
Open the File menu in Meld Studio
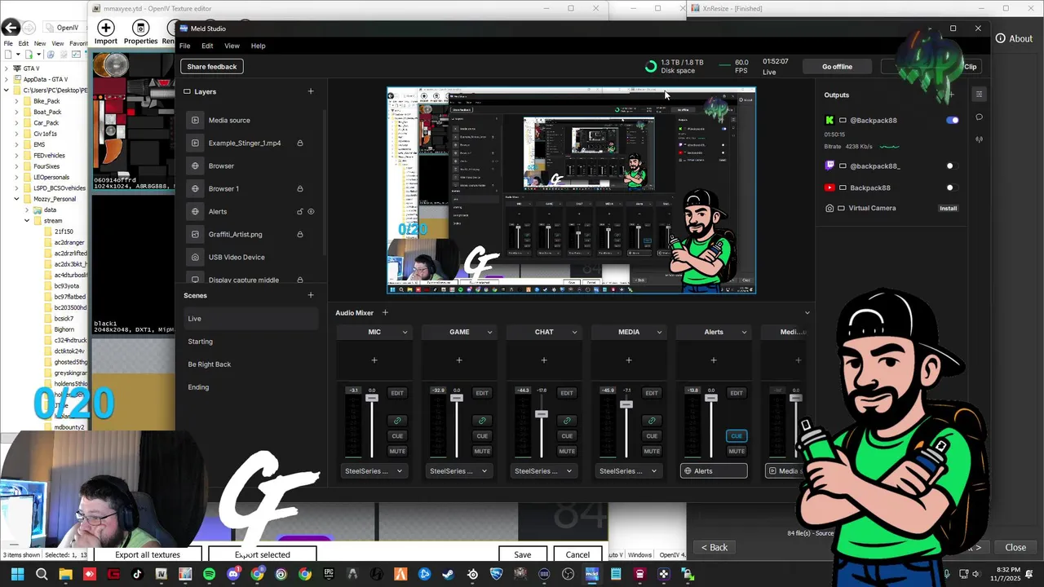[x=185, y=46]
